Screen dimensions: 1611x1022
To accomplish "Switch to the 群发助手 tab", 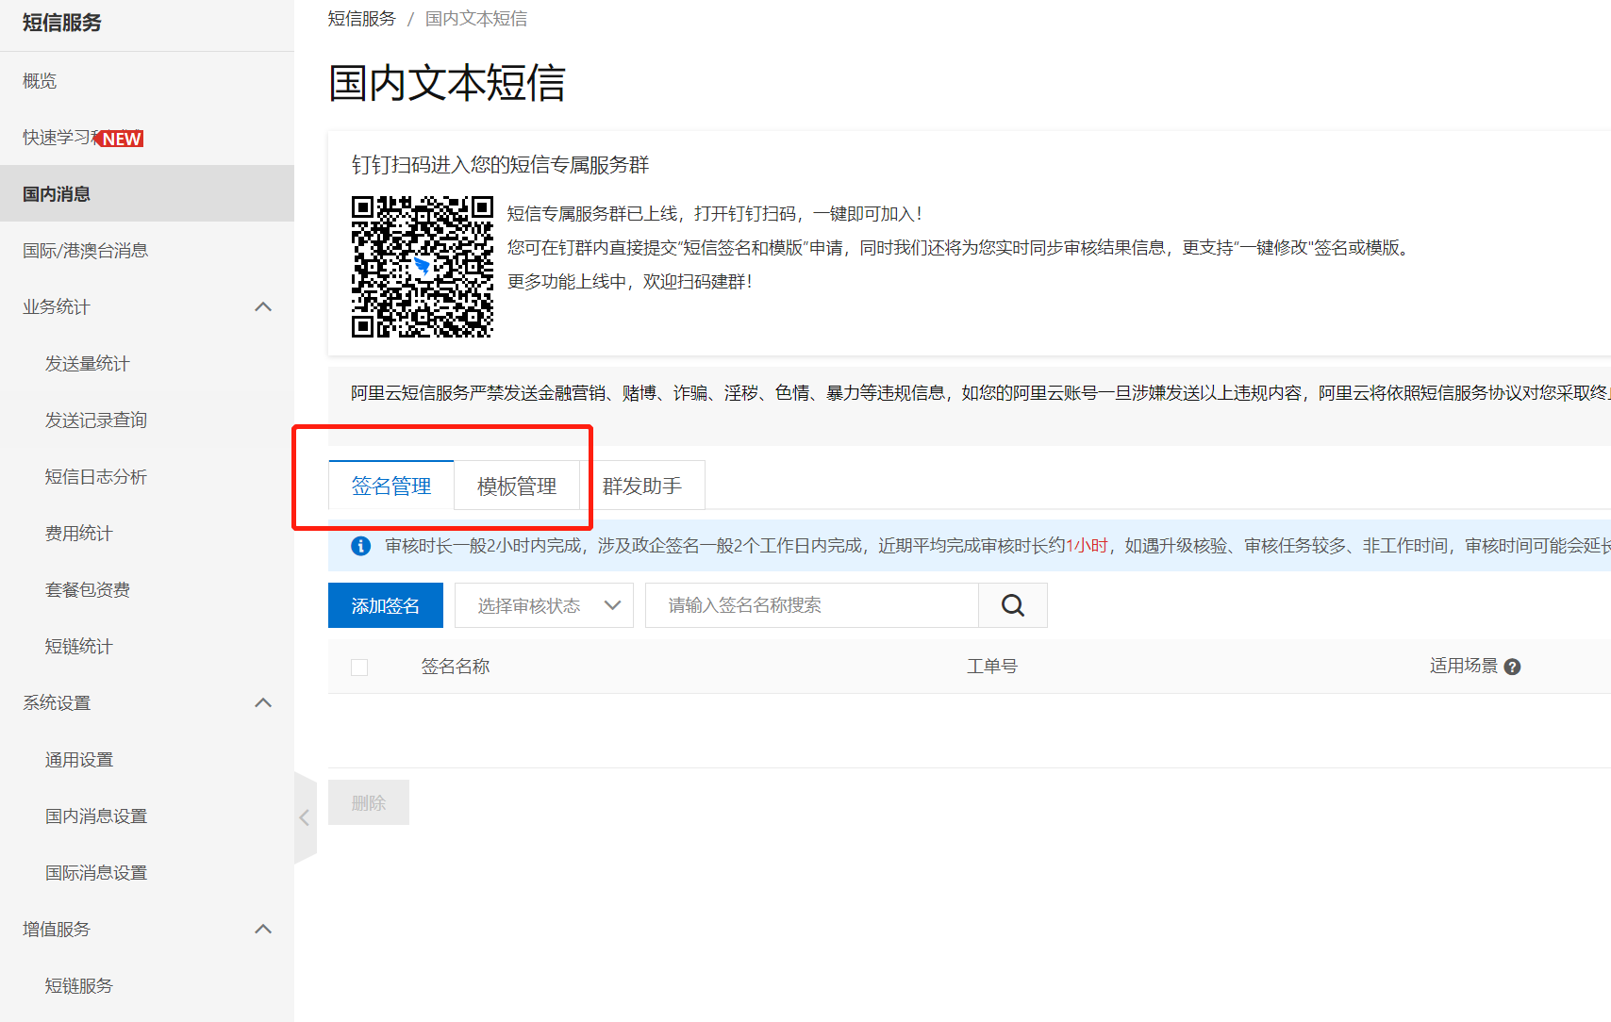I will tap(642, 486).
